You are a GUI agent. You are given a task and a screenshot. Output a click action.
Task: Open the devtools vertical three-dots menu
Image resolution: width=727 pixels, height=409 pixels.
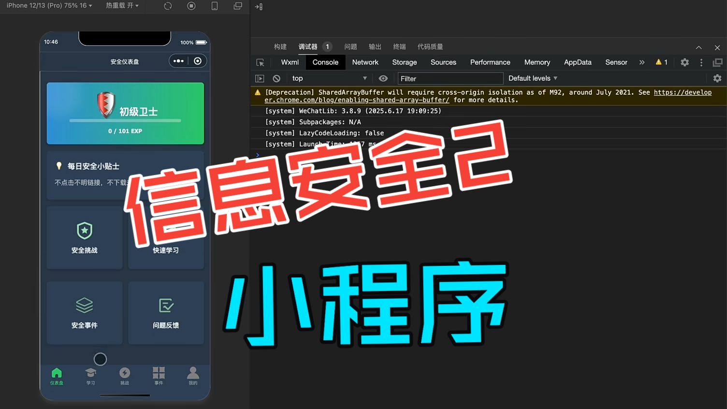click(701, 62)
